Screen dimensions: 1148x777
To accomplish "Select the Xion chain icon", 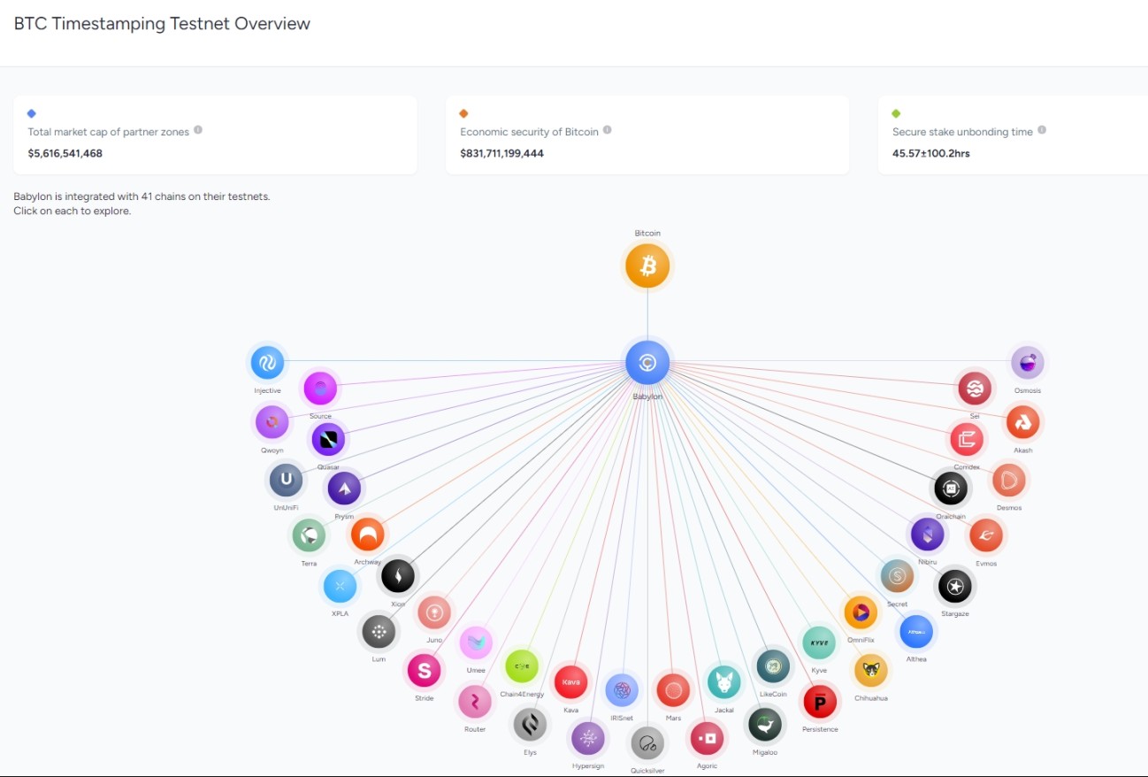I will tap(397, 577).
